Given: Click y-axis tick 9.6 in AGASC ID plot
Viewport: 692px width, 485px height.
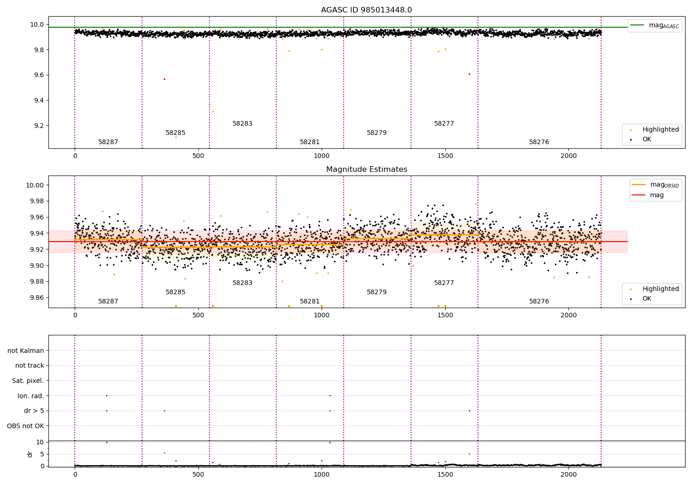Looking at the screenshot, I should (x=38, y=75).
